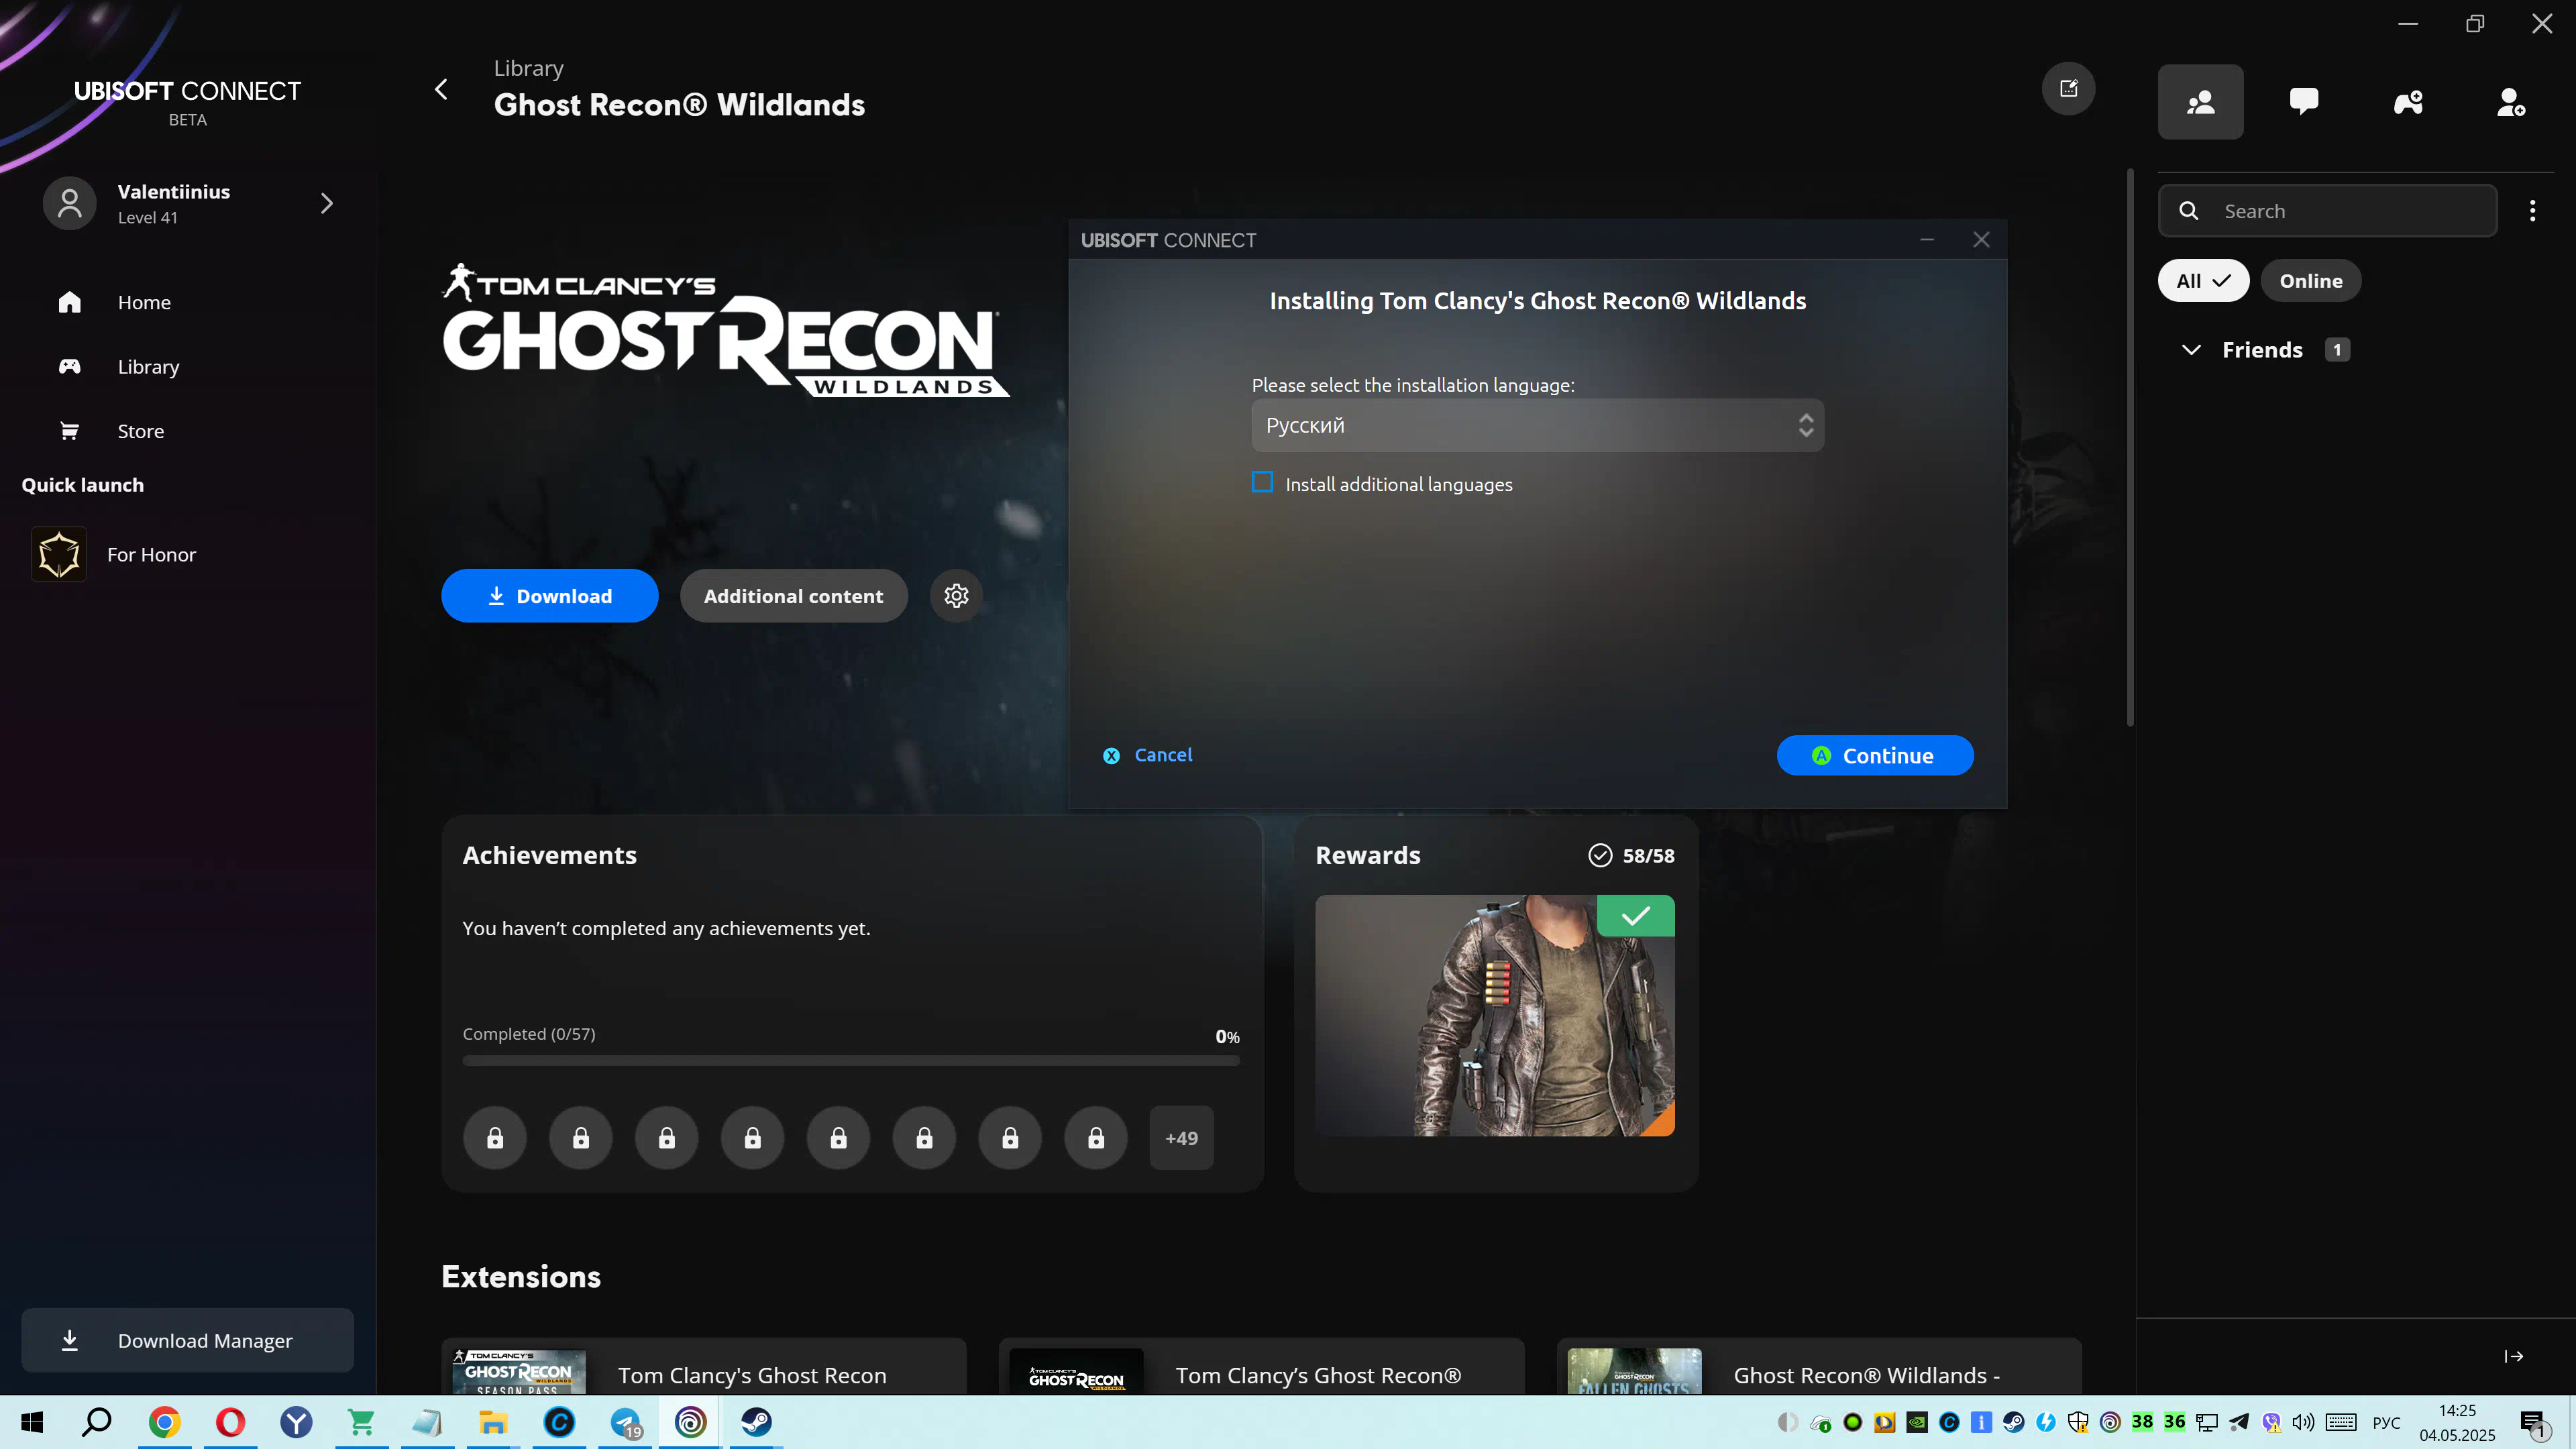Open the installation language dropdown
The image size is (2576, 1449).
tap(1537, 426)
